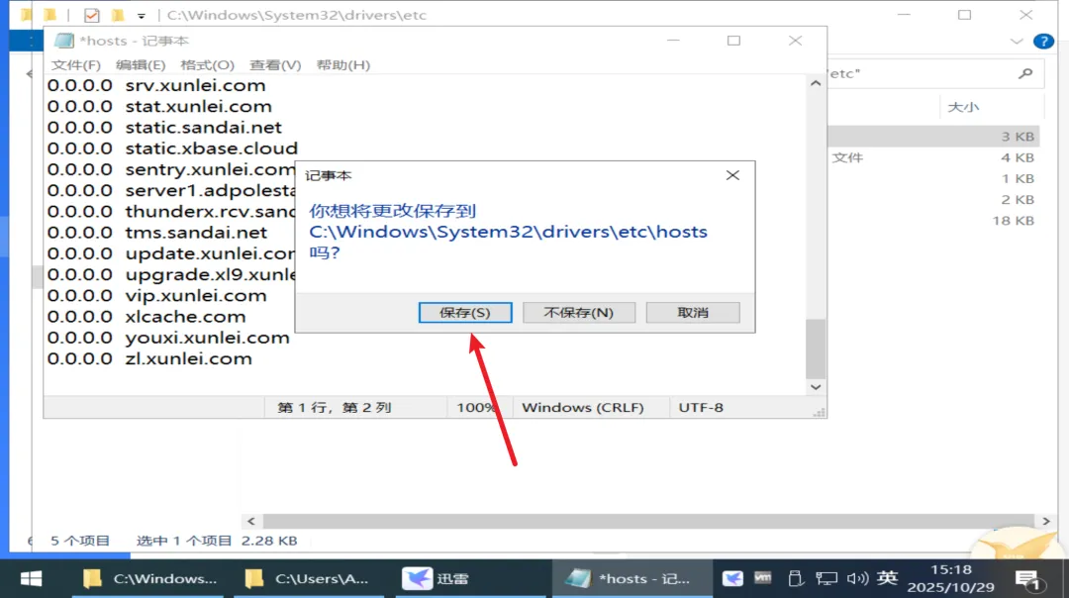Switch to C:\Windows... Explorer taskbar item
Image resolution: width=1069 pixels, height=598 pixels.
147,579
